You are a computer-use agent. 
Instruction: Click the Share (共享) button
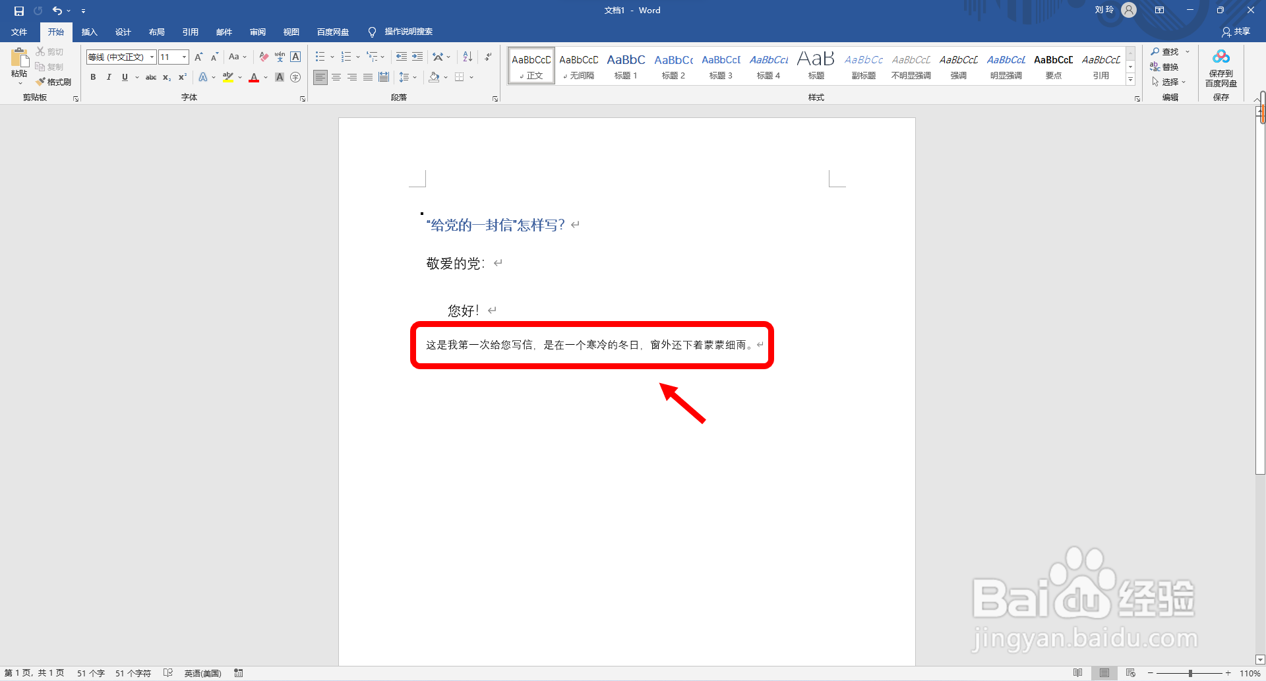click(x=1236, y=32)
